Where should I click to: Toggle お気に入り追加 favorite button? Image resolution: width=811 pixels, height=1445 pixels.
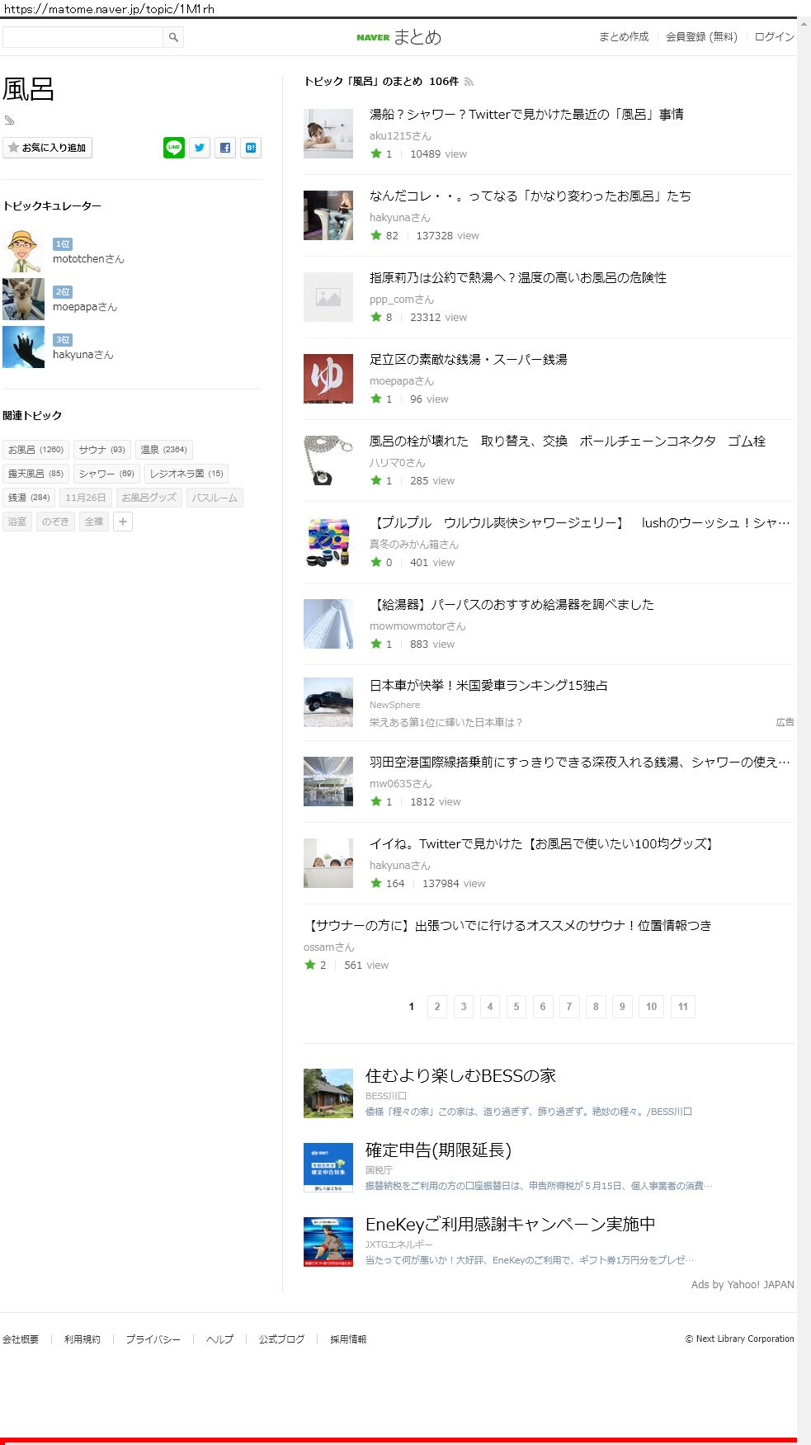tap(48, 148)
